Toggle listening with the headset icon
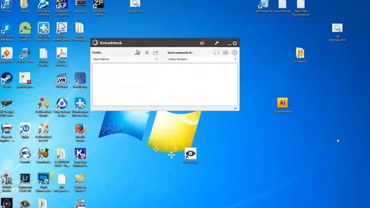Screen dimensions: 370x208 click(216, 53)
